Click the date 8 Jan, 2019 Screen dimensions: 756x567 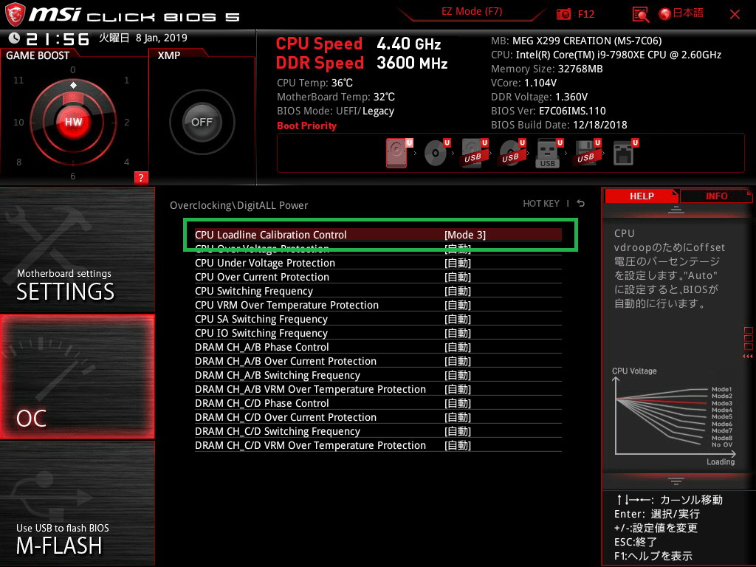[x=161, y=38]
